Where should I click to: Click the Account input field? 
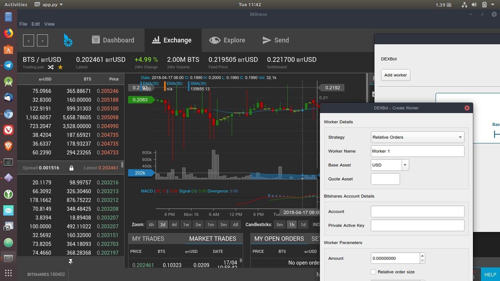[x=417, y=211]
